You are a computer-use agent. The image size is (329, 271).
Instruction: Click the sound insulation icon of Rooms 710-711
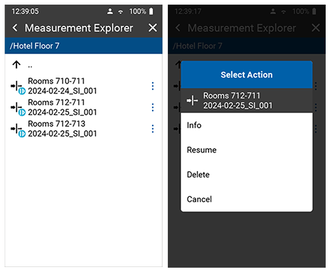18,87
